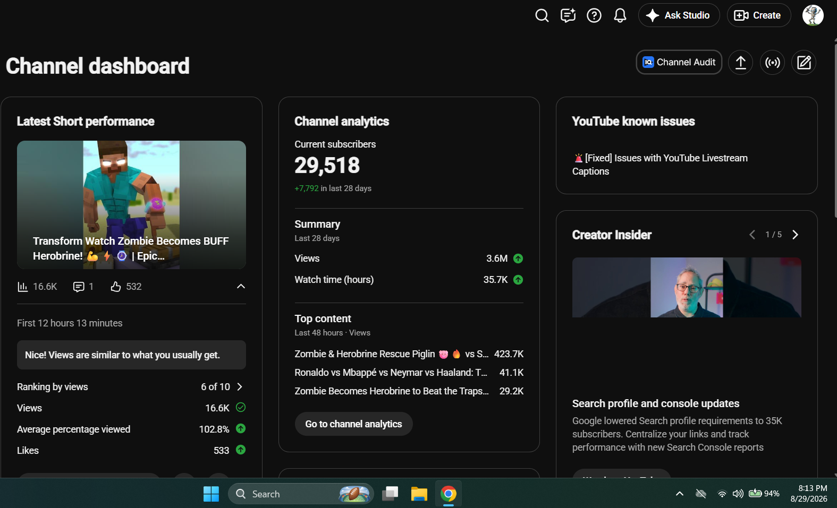The width and height of the screenshot is (837, 508).
Task: Click the Current subscribers count 29,518
Action: pyautogui.click(x=327, y=166)
